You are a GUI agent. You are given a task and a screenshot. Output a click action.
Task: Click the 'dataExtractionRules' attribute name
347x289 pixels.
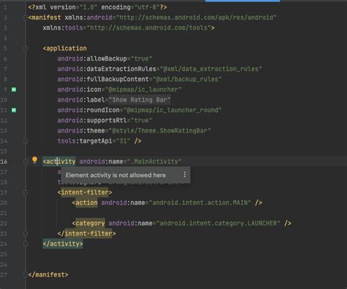click(122, 69)
